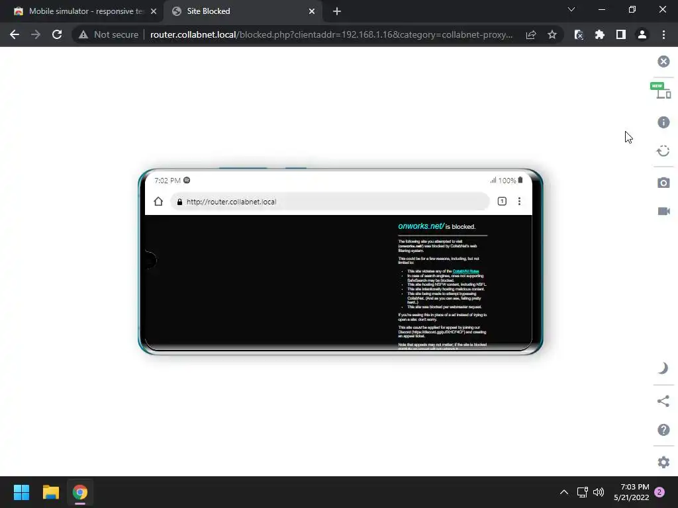Open the volume control tray icon

(599, 492)
